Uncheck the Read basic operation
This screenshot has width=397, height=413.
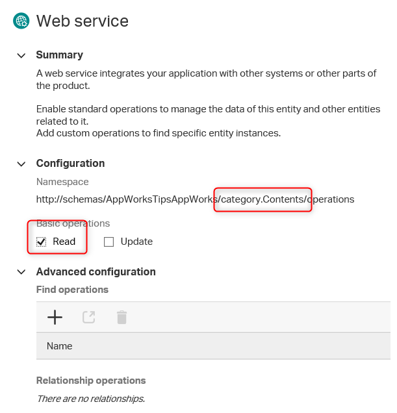click(42, 242)
